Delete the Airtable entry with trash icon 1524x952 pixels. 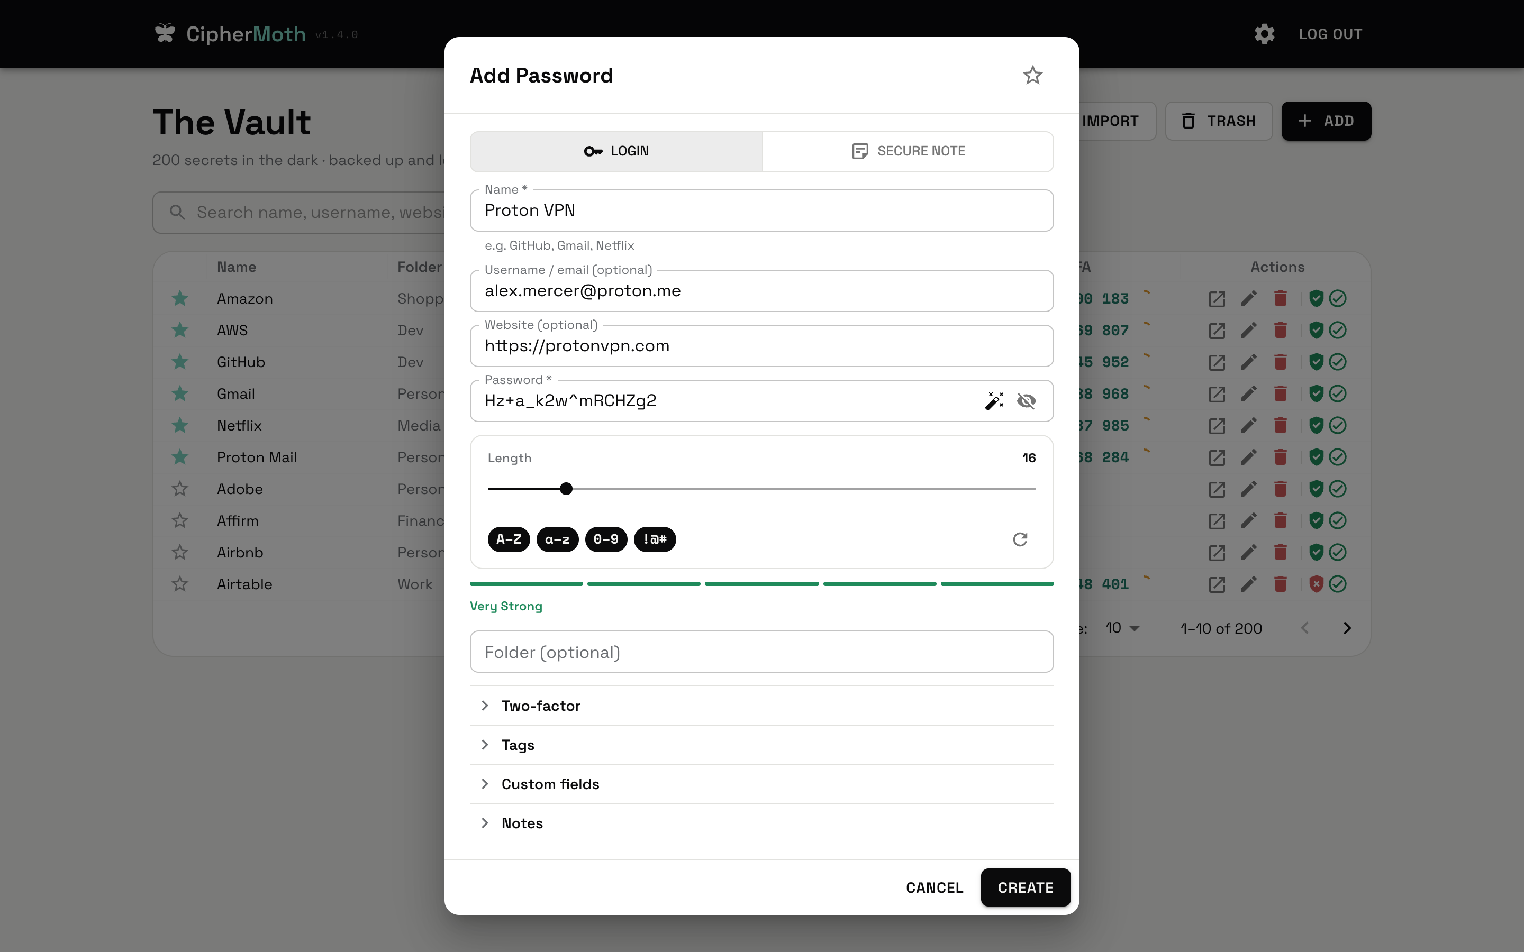coord(1280,584)
